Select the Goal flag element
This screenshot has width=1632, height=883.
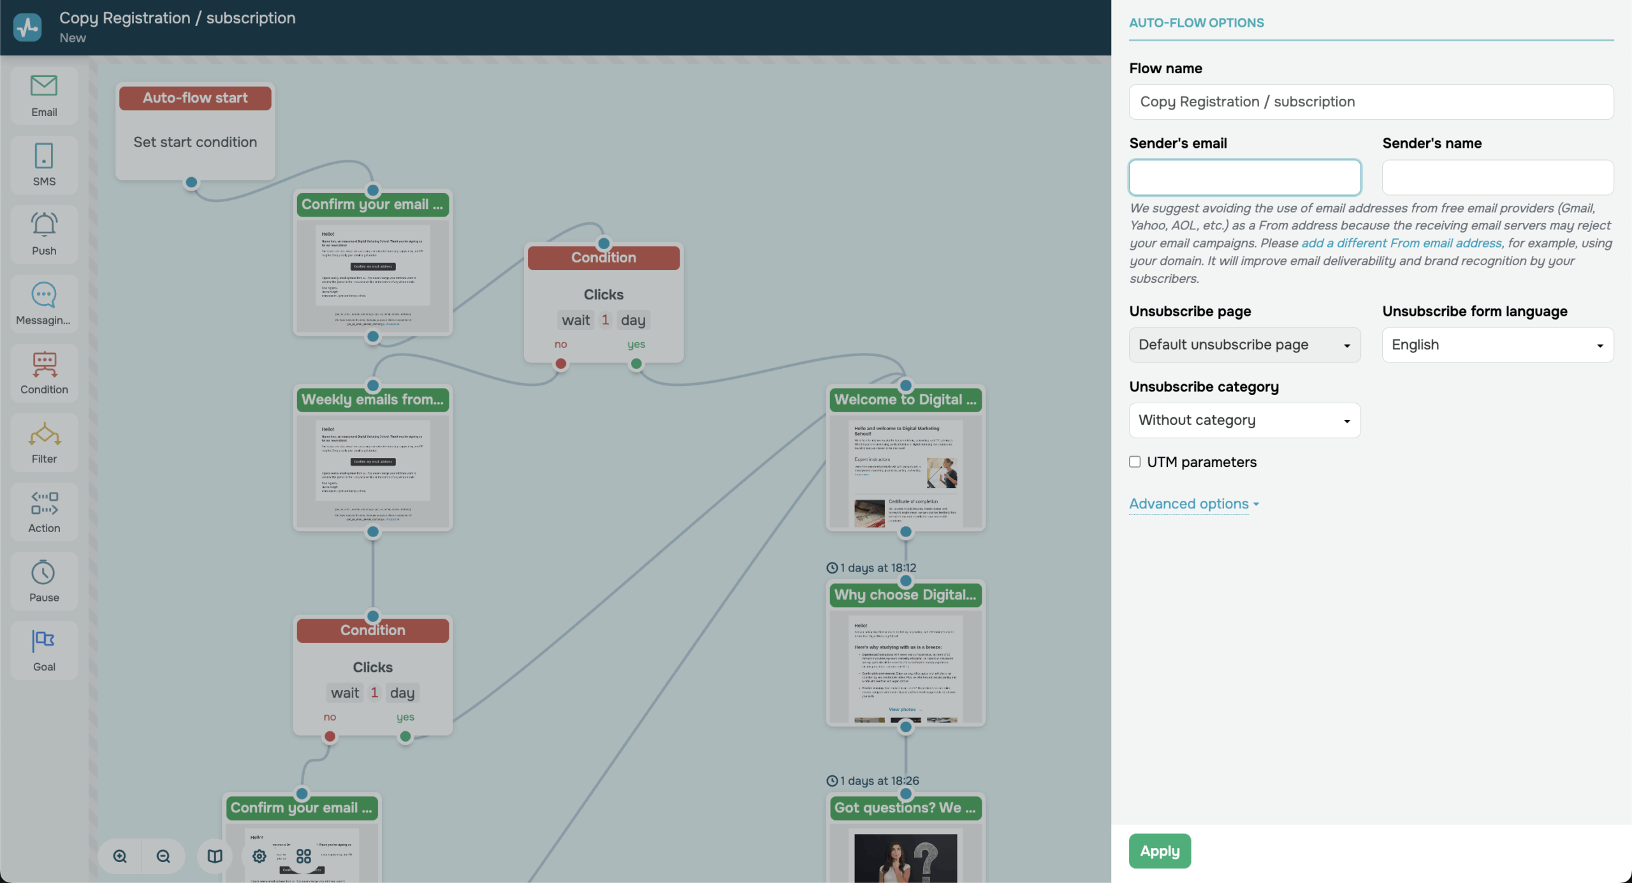point(44,650)
